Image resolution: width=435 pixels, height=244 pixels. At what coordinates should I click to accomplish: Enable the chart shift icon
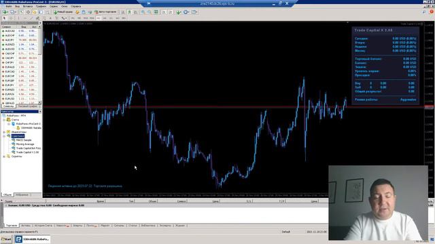[x=171, y=12]
